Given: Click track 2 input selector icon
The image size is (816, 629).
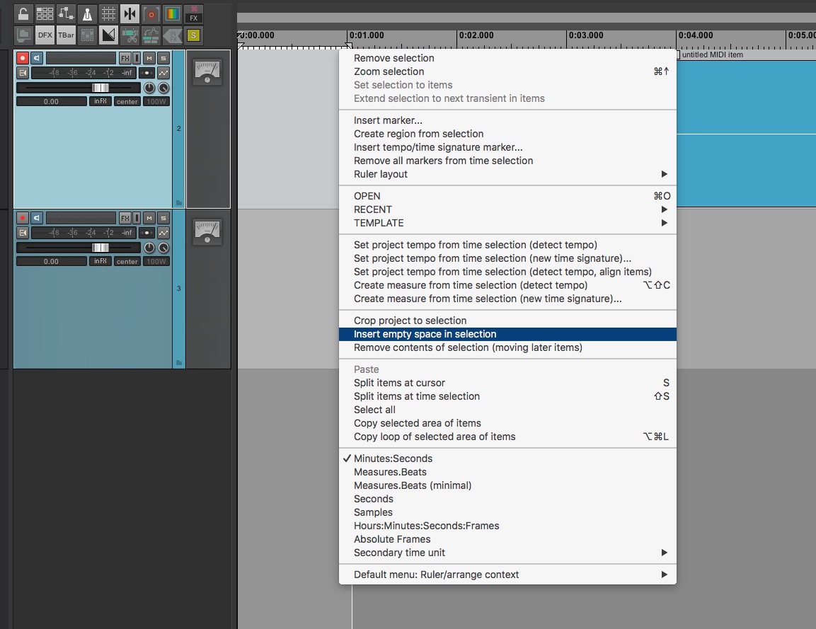Looking at the screenshot, I should (x=23, y=73).
